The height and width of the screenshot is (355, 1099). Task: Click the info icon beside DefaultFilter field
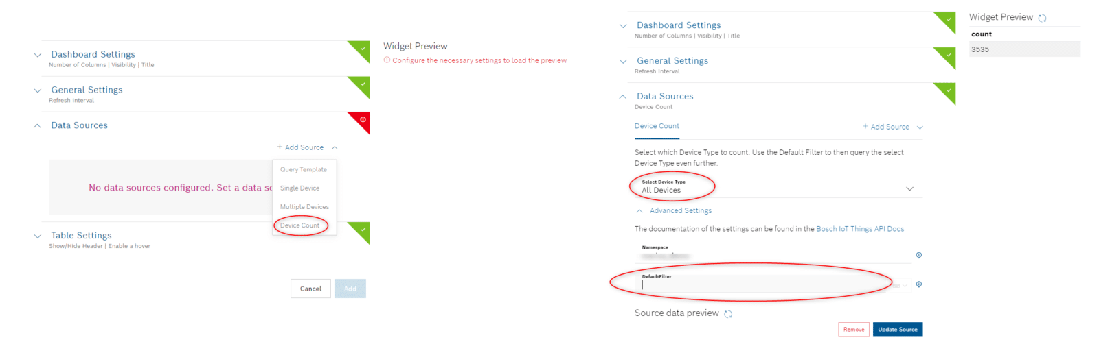918,284
